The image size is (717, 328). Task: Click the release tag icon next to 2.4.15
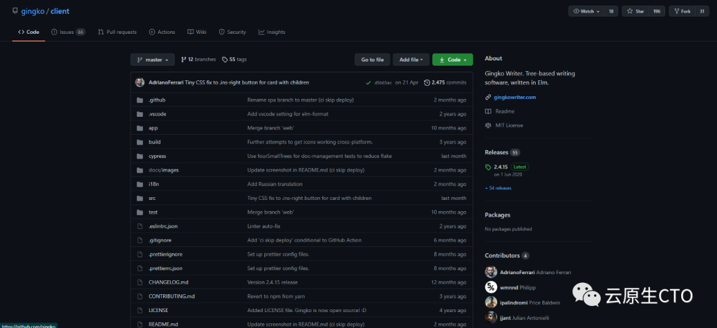tap(488, 167)
